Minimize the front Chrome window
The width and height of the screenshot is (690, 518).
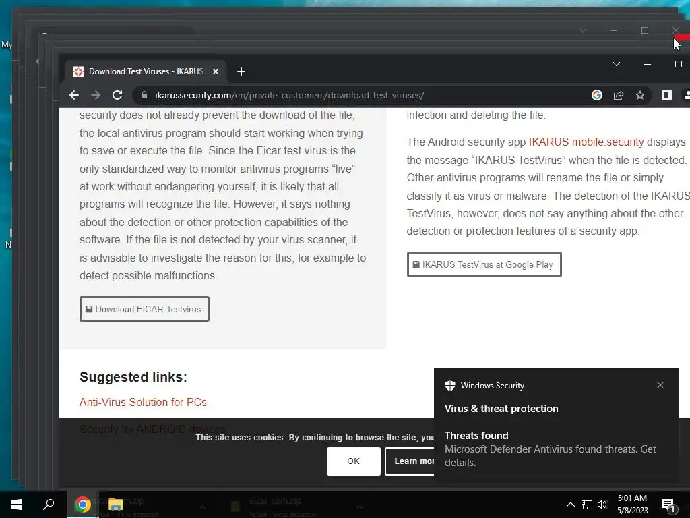pos(648,64)
